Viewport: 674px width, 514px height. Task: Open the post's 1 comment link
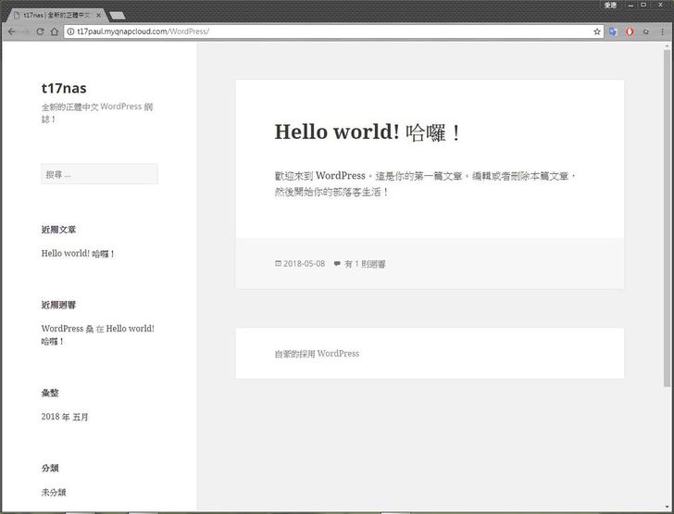tap(365, 264)
